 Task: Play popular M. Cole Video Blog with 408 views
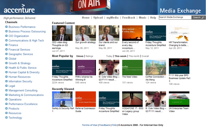click(109, 68)
